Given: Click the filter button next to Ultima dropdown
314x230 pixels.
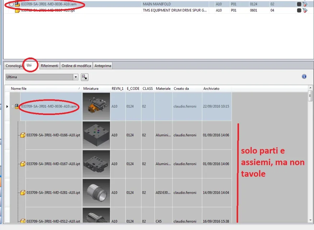Looking at the screenshot, I should 84,77.
